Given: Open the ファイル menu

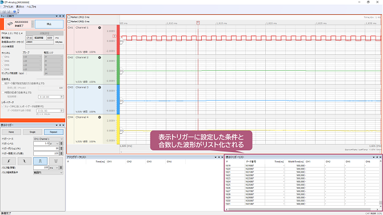Looking at the screenshot, I should (8, 7).
